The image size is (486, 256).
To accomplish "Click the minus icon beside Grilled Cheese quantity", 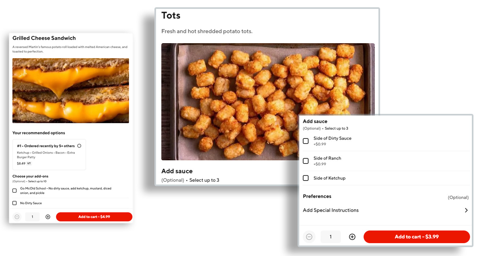I will point(17,217).
